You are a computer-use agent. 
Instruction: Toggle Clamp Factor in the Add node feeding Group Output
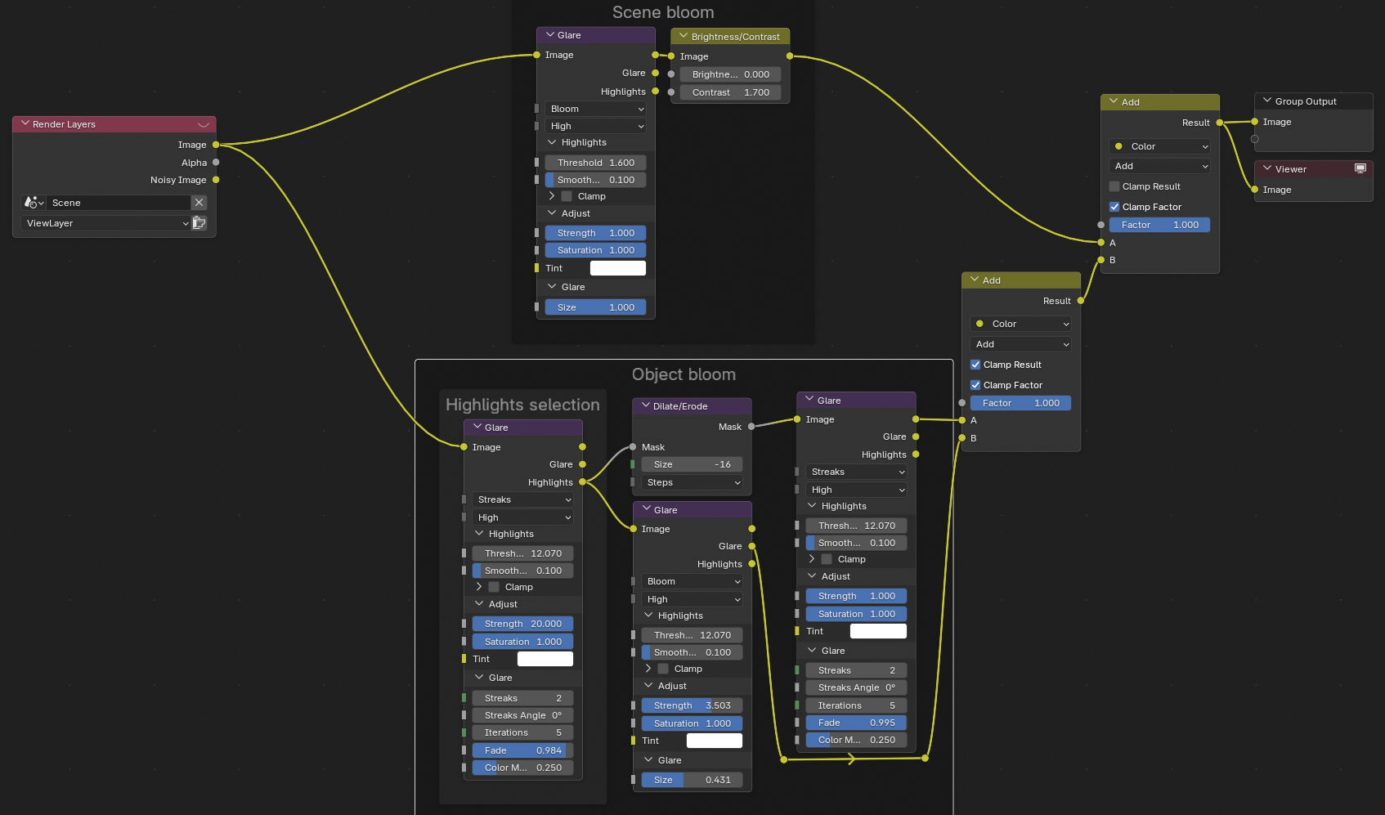coord(1114,207)
